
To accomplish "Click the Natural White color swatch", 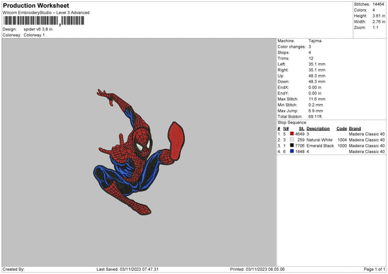I will 293,140.
